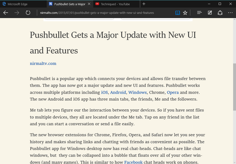Click the Edge logo on first tab
The width and height of the screenshot is (236, 164).
4,4
